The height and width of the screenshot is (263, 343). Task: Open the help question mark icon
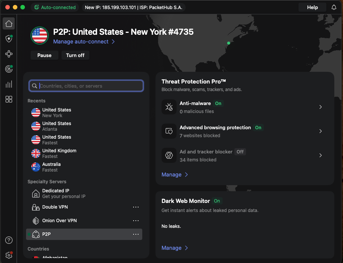pyautogui.click(x=9, y=240)
